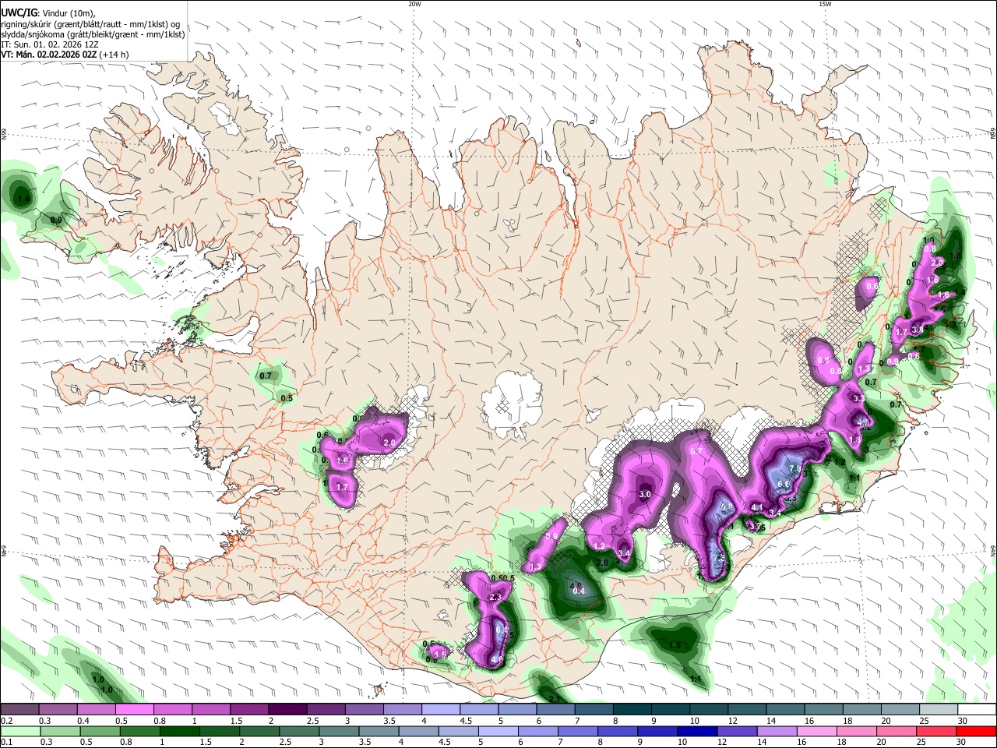Click the 'slydda/snjókoma' legend description line

point(93,34)
